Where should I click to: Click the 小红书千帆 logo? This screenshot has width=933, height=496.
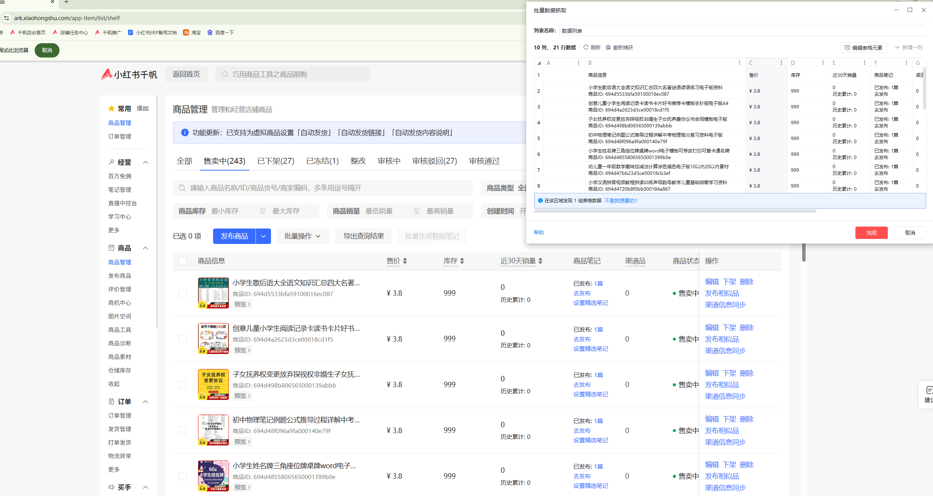point(129,74)
